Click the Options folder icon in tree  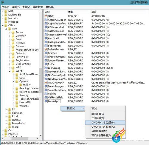[17, 81]
